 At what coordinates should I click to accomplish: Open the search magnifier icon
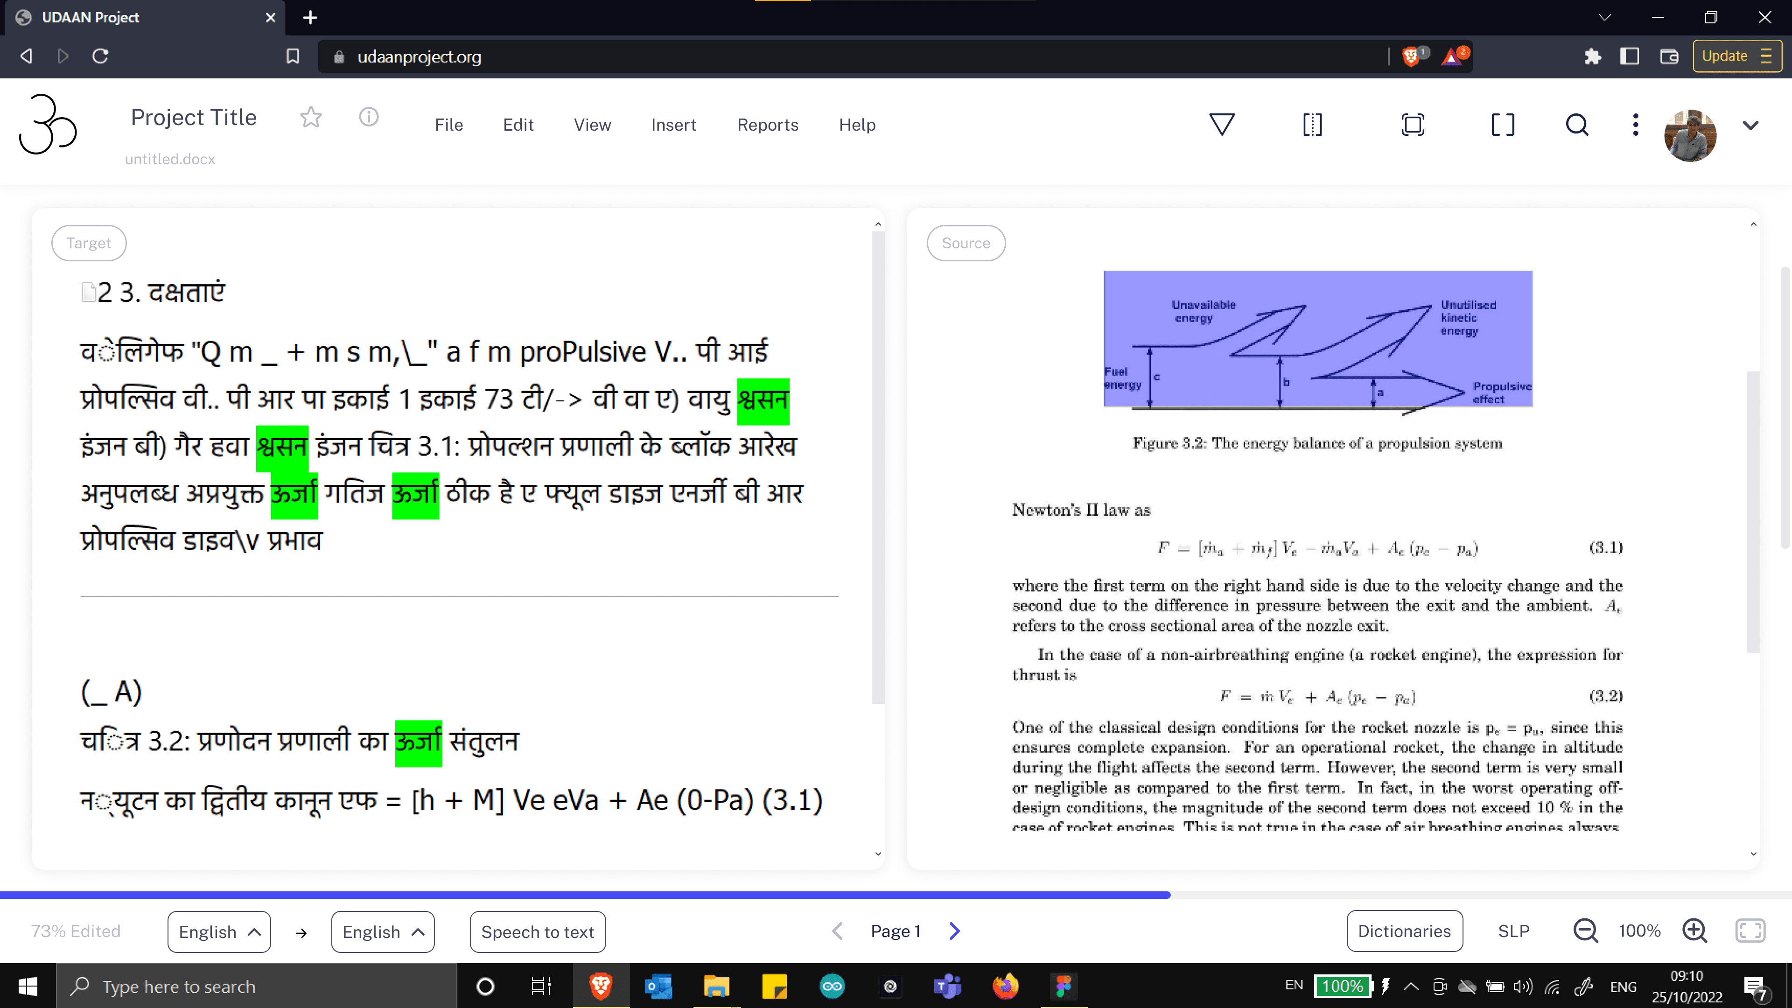pyautogui.click(x=1577, y=125)
